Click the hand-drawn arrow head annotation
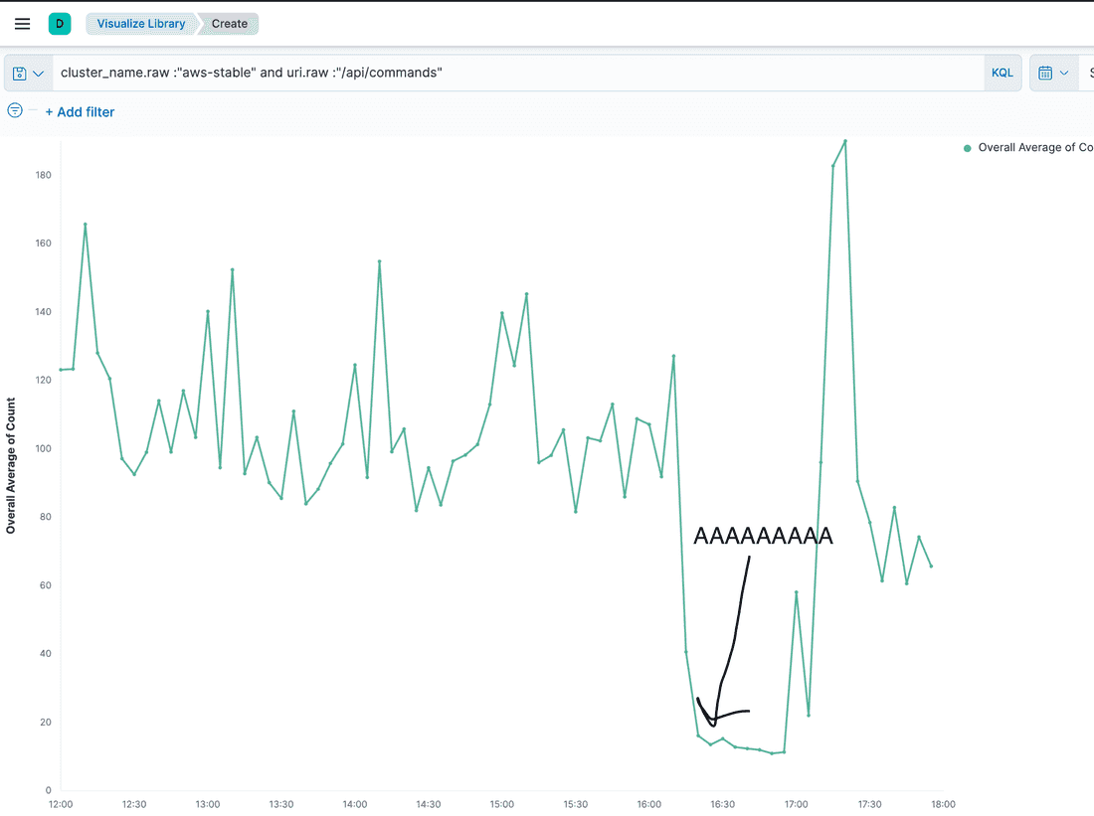 tap(713, 718)
